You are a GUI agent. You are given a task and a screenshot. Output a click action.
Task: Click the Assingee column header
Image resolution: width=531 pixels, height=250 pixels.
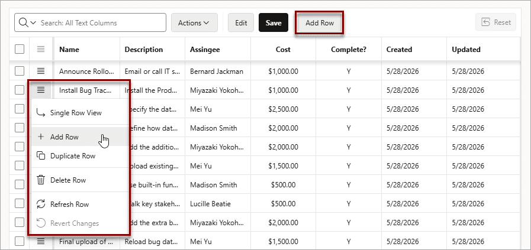click(218, 50)
